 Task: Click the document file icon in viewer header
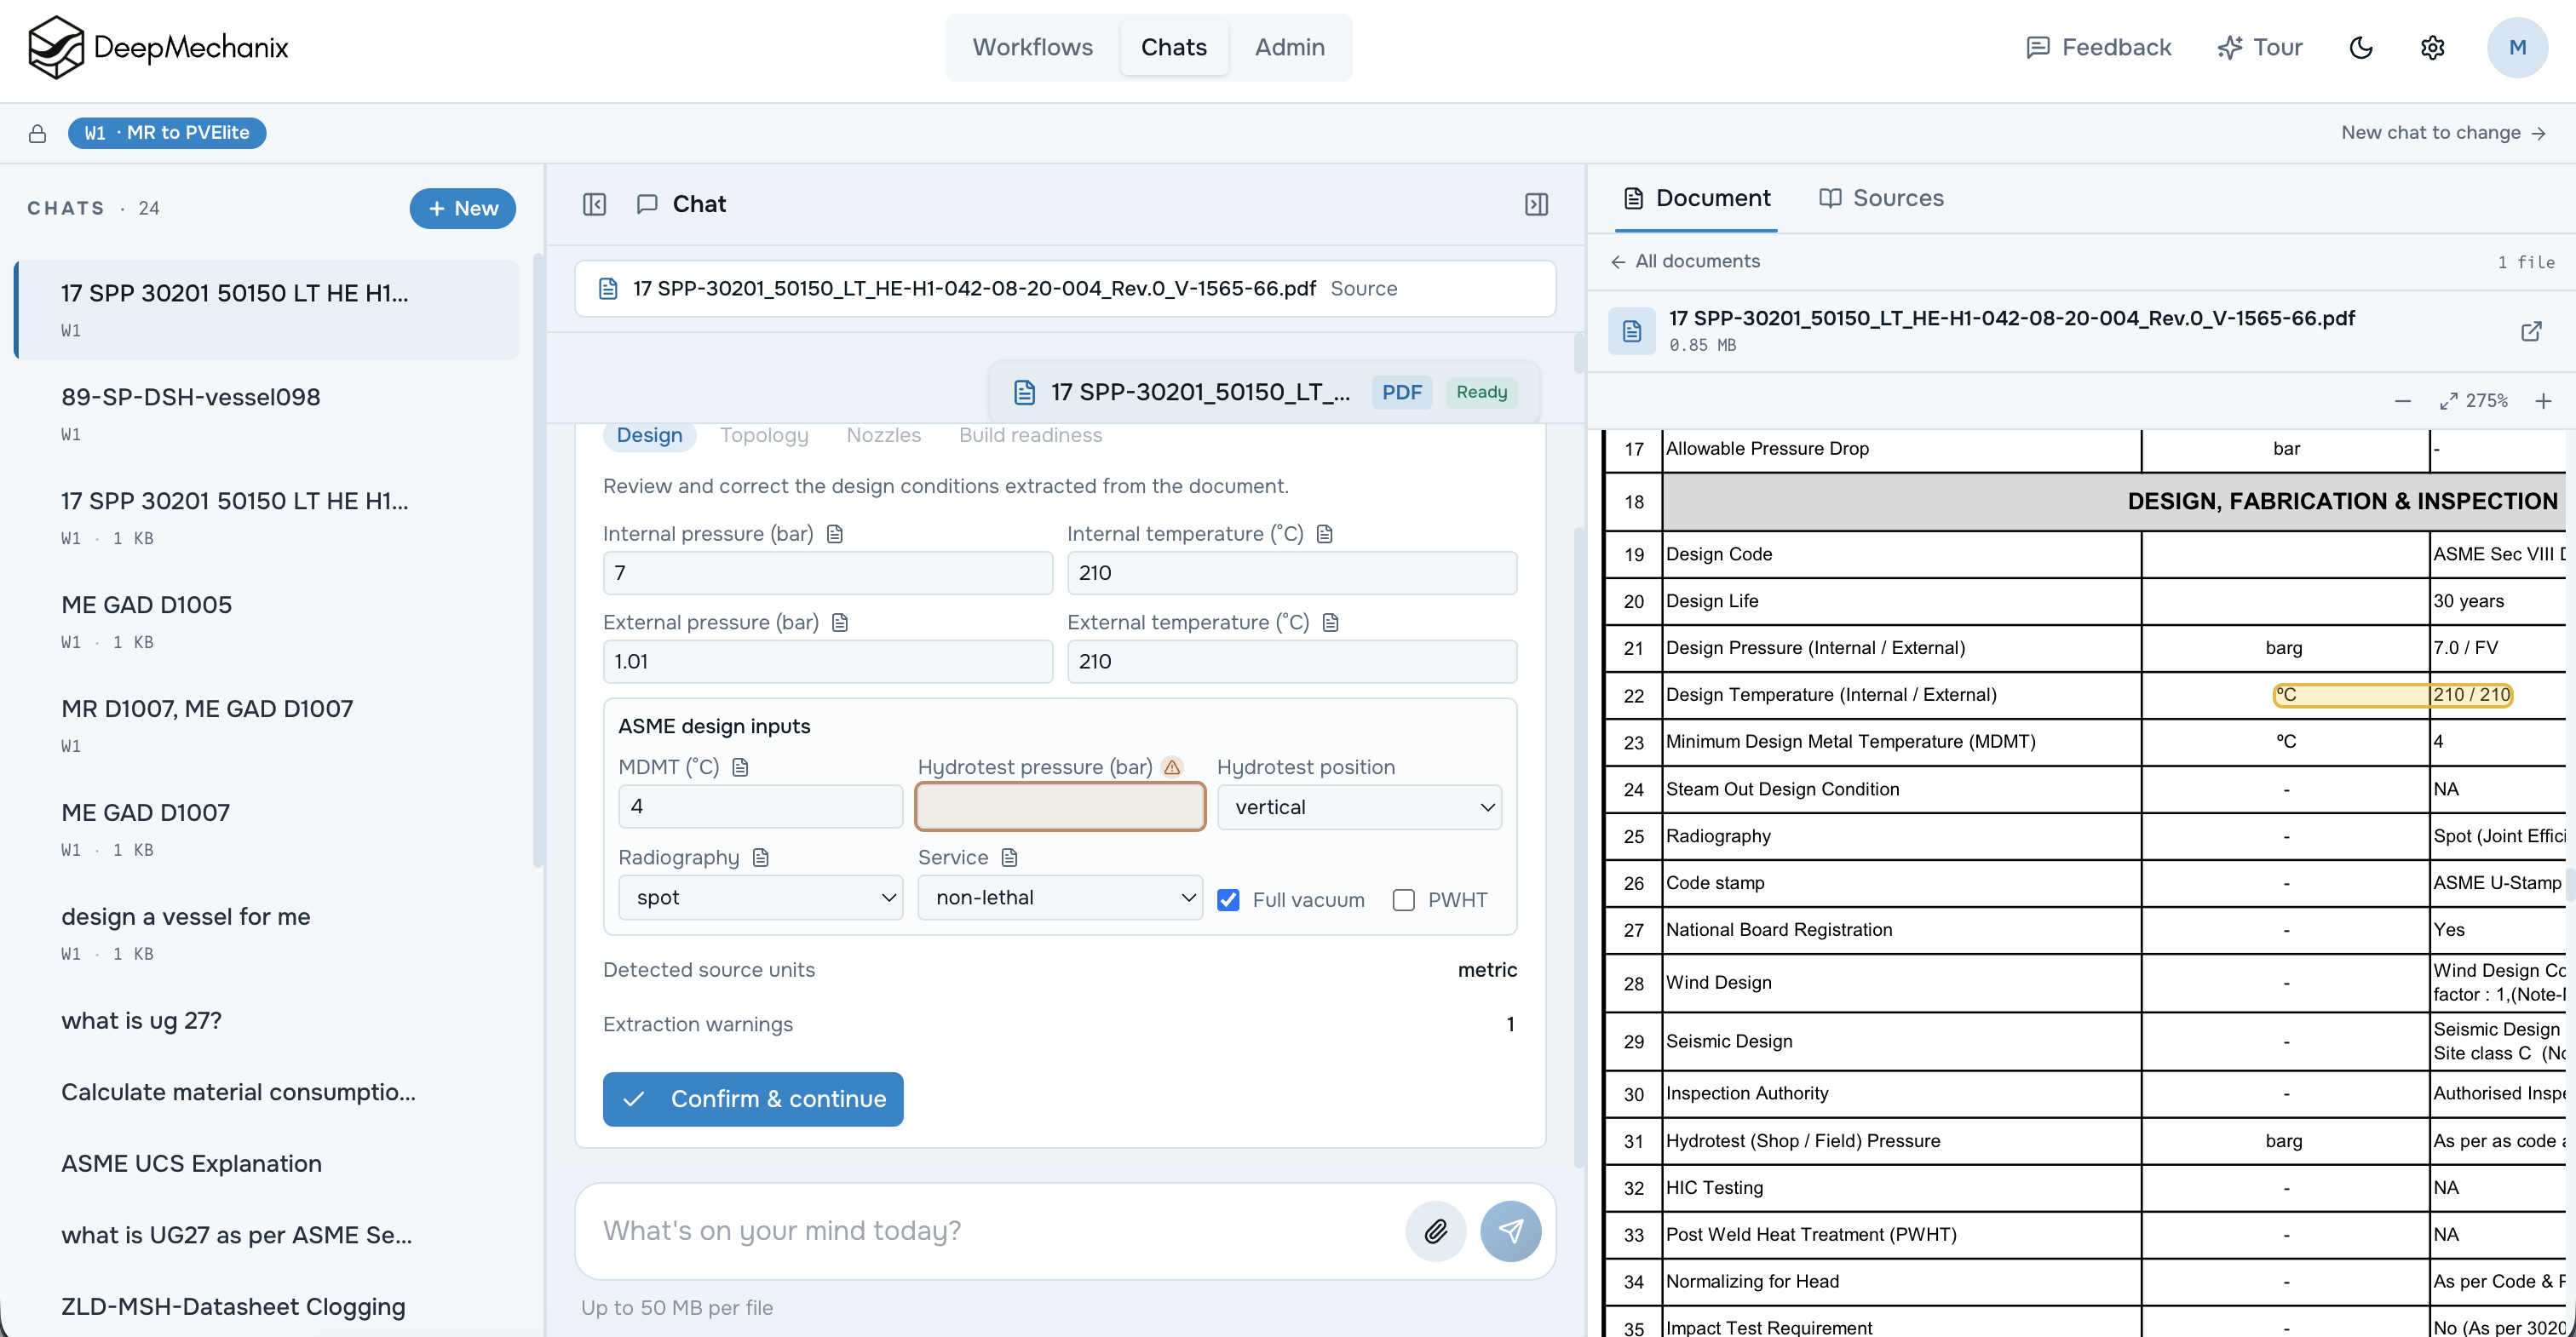(x=1632, y=331)
